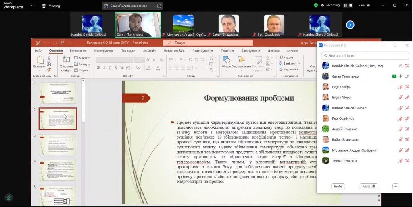Viewport: 413px width, 207px height.
Task: Create a new slide with Створити слайд
Action: (66, 64)
